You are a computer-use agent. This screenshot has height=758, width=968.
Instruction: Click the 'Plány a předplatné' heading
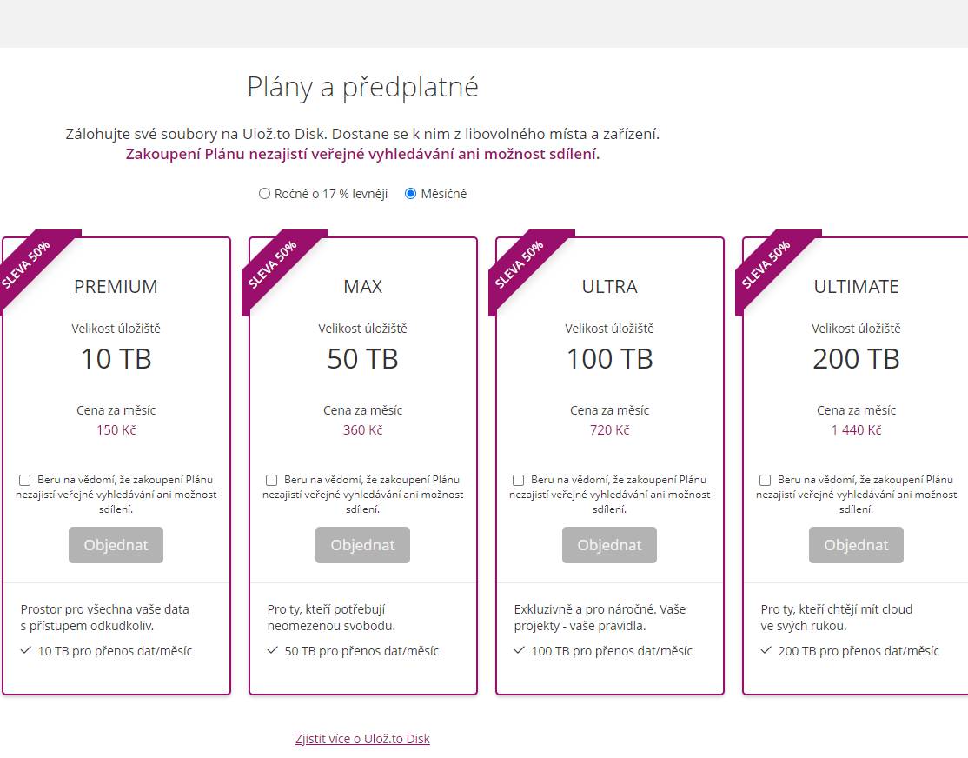(x=362, y=87)
